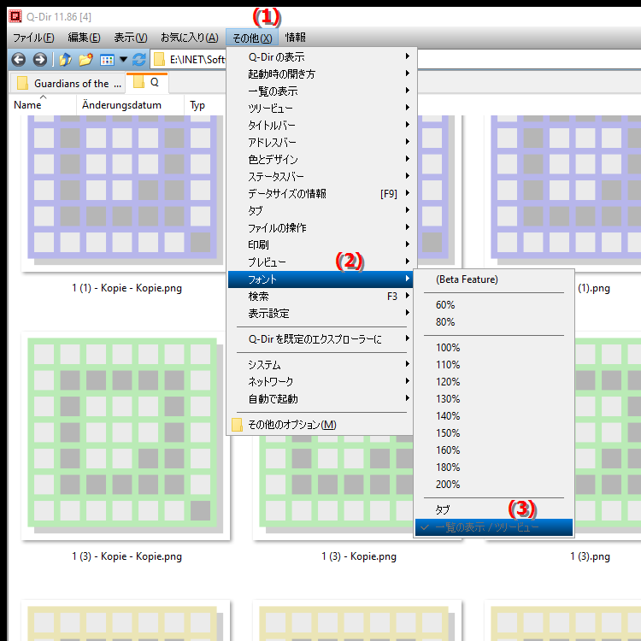Image resolution: width=641 pixels, height=641 pixels.
Task: Set font size to 60%
Action: (494, 305)
